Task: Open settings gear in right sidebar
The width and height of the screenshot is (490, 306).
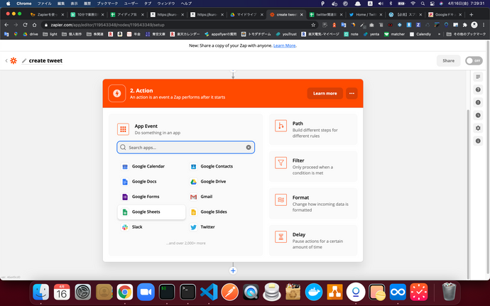Action: [478, 129]
